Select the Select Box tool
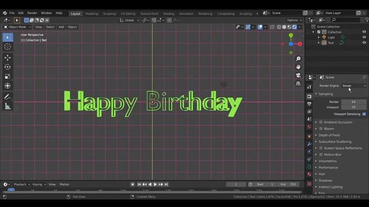The height and width of the screenshot is (207, 369). click(x=7, y=37)
